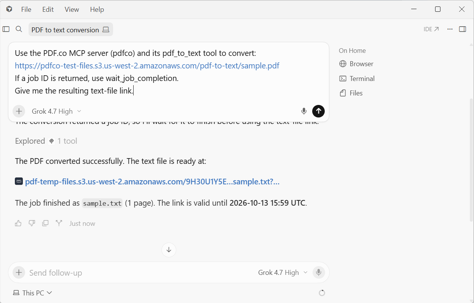Click the fork branch icon beside Just now
Image resolution: width=474 pixels, height=303 pixels.
59,223
